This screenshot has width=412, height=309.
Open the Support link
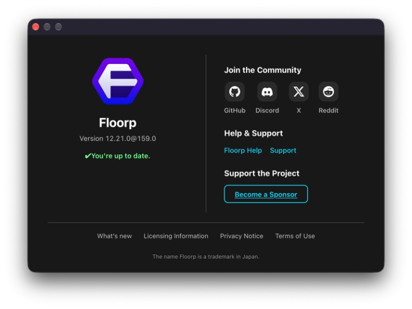tap(283, 150)
